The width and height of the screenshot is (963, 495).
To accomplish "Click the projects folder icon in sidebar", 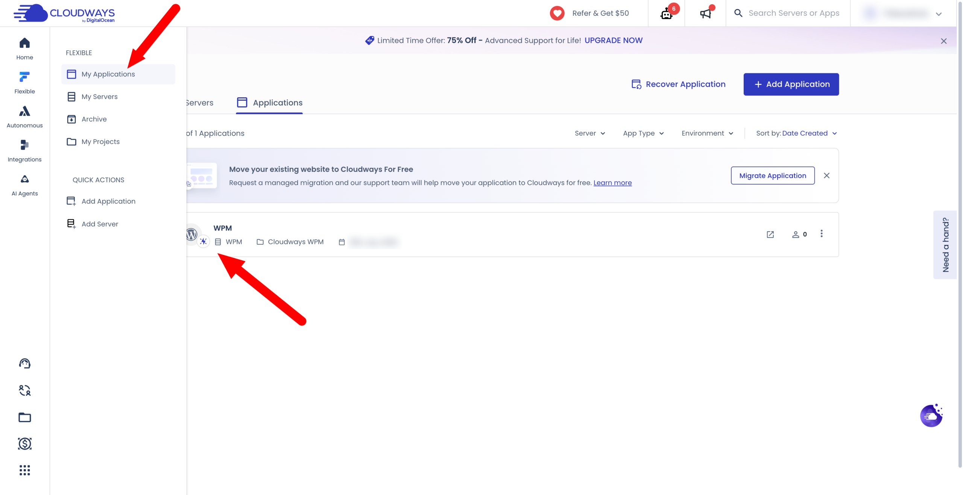I will (25, 417).
